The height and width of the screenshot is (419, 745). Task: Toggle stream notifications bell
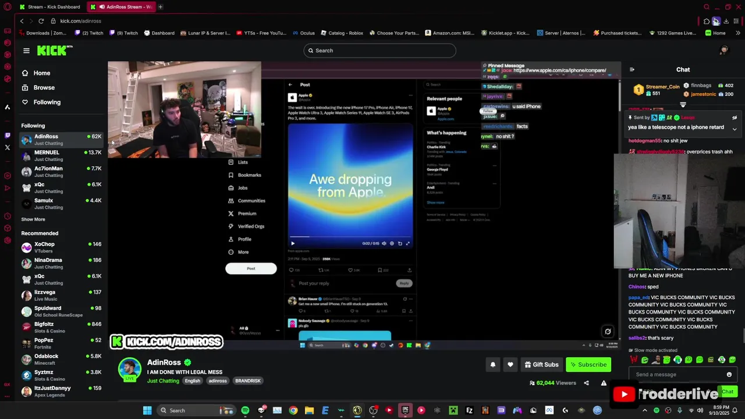[493, 364]
